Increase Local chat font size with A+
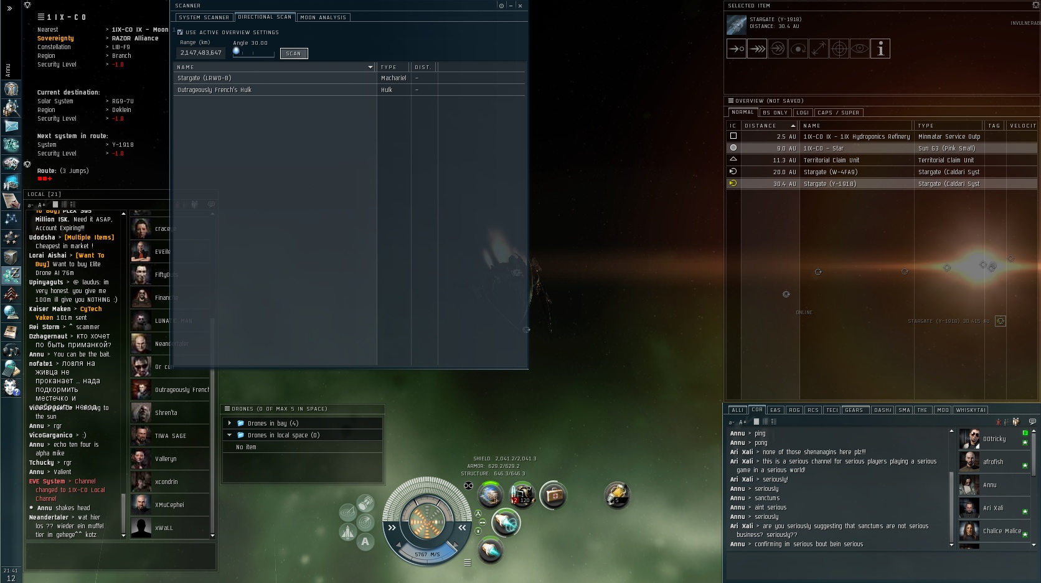This screenshot has height=583, width=1041. point(42,205)
